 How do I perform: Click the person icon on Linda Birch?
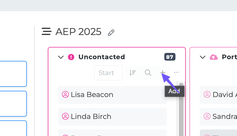(66, 116)
